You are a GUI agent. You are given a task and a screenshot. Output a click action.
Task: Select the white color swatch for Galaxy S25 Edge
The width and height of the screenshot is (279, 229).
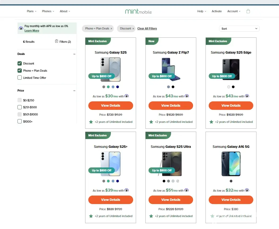pyautogui.click(x=229, y=87)
